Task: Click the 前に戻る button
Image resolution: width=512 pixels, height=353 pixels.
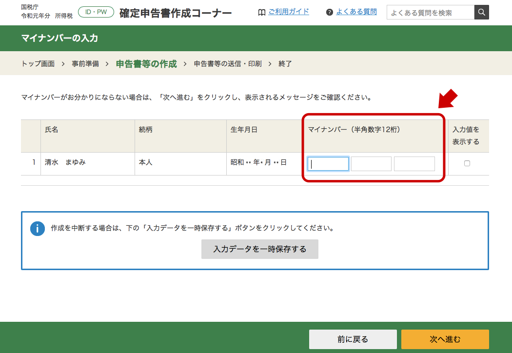Action: (353, 339)
